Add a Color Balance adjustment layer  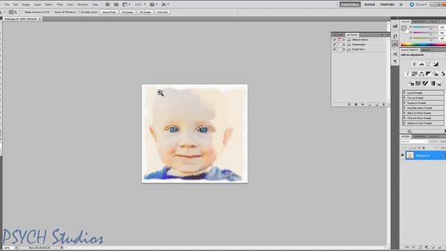[422, 74]
